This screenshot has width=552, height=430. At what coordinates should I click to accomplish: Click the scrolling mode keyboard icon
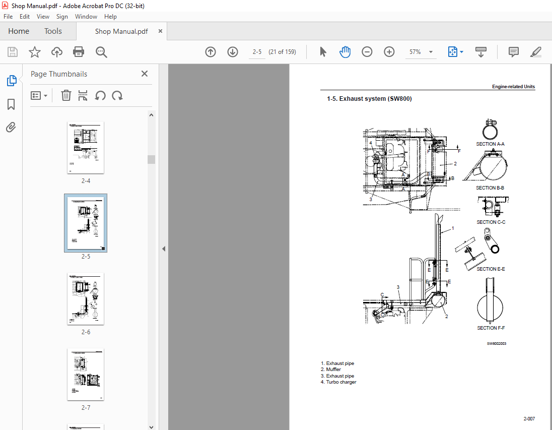(480, 52)
